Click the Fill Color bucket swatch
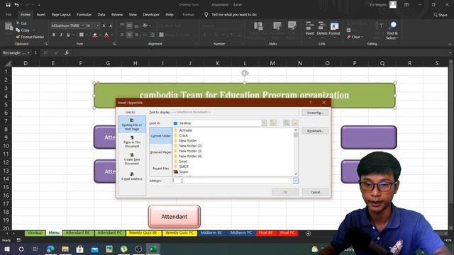This screenshot has height=255, width=454. (x=94, y=35)
